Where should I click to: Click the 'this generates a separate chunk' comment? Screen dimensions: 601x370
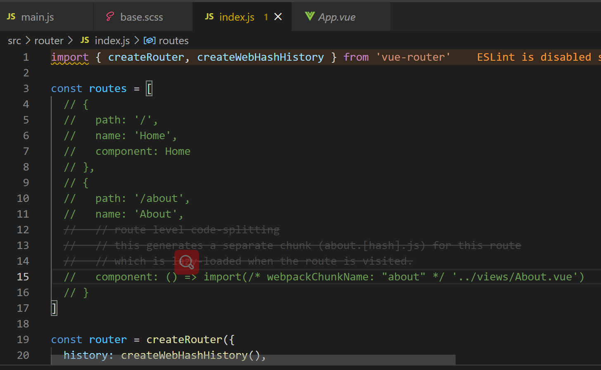click(213, 245)
